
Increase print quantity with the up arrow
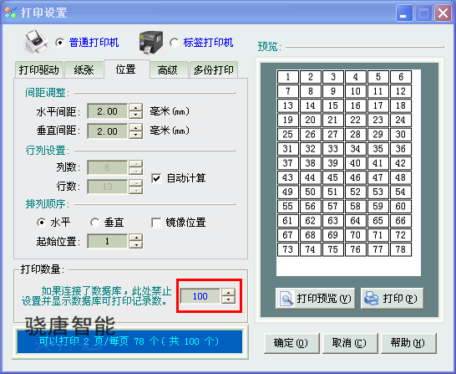[x=228, y=293]
